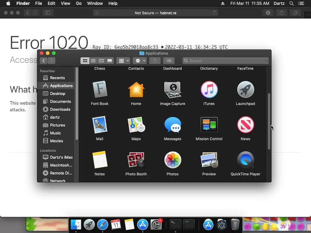Open the Go menu
Screen dimensions: 311x233
coord(79,3)
